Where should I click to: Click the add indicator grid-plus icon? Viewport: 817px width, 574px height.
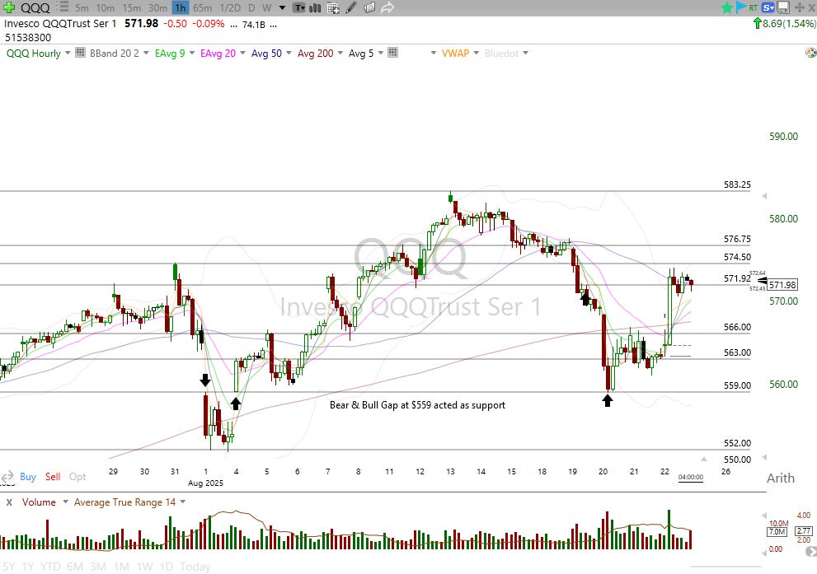click(x=333, y=7)
